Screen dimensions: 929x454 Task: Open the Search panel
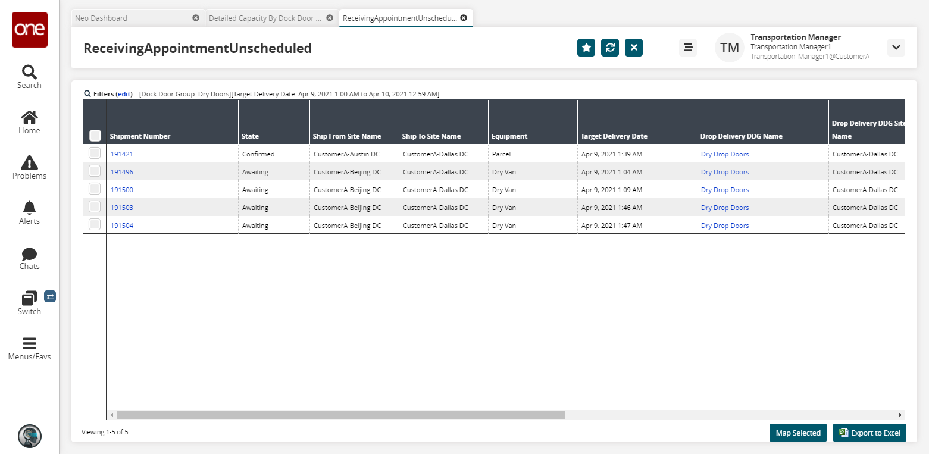(x=29, y=77)
